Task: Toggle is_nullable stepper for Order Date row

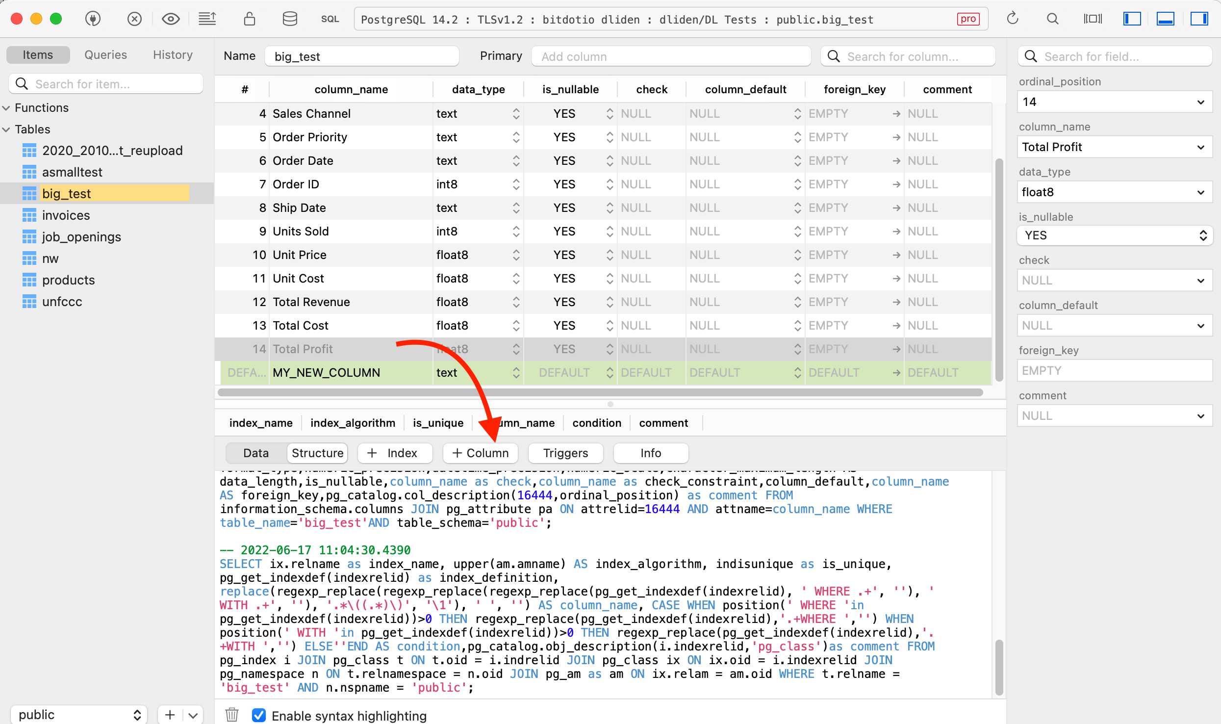Action: (610, 161)
